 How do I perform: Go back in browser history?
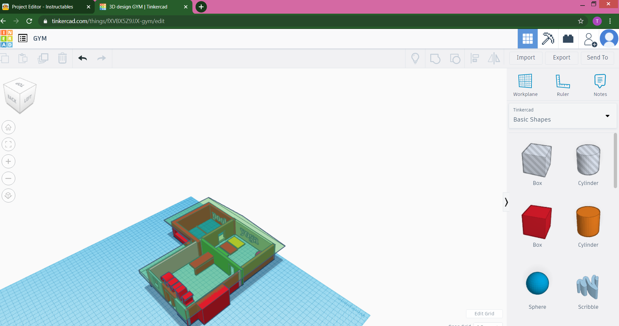coord(4,21)
